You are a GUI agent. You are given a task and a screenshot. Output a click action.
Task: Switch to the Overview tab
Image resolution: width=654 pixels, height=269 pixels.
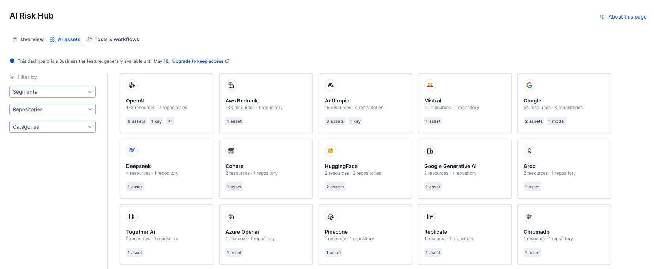28,39
